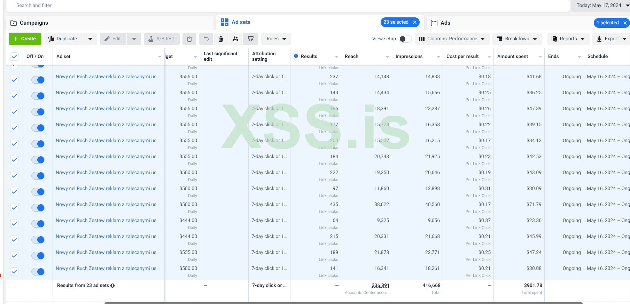630x304 pixels.
Task: Click the undo arrow icon
Action: coord(206,39)
